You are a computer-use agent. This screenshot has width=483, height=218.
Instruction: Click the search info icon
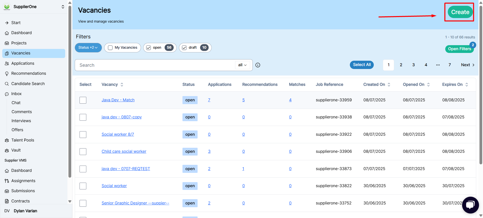click(x=258, y=65)
